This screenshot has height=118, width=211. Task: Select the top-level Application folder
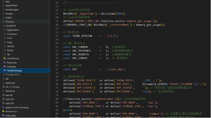click(12, 6)
